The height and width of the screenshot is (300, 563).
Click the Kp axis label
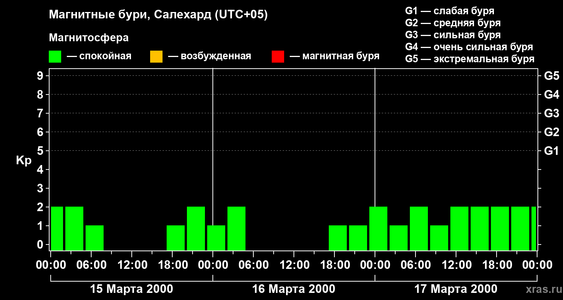pos(24,160)
